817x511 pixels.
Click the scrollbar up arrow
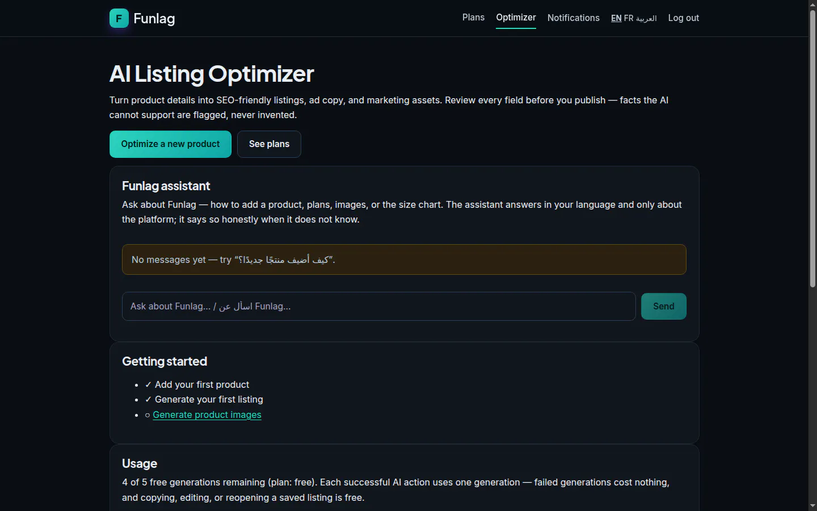coord(812,4)
